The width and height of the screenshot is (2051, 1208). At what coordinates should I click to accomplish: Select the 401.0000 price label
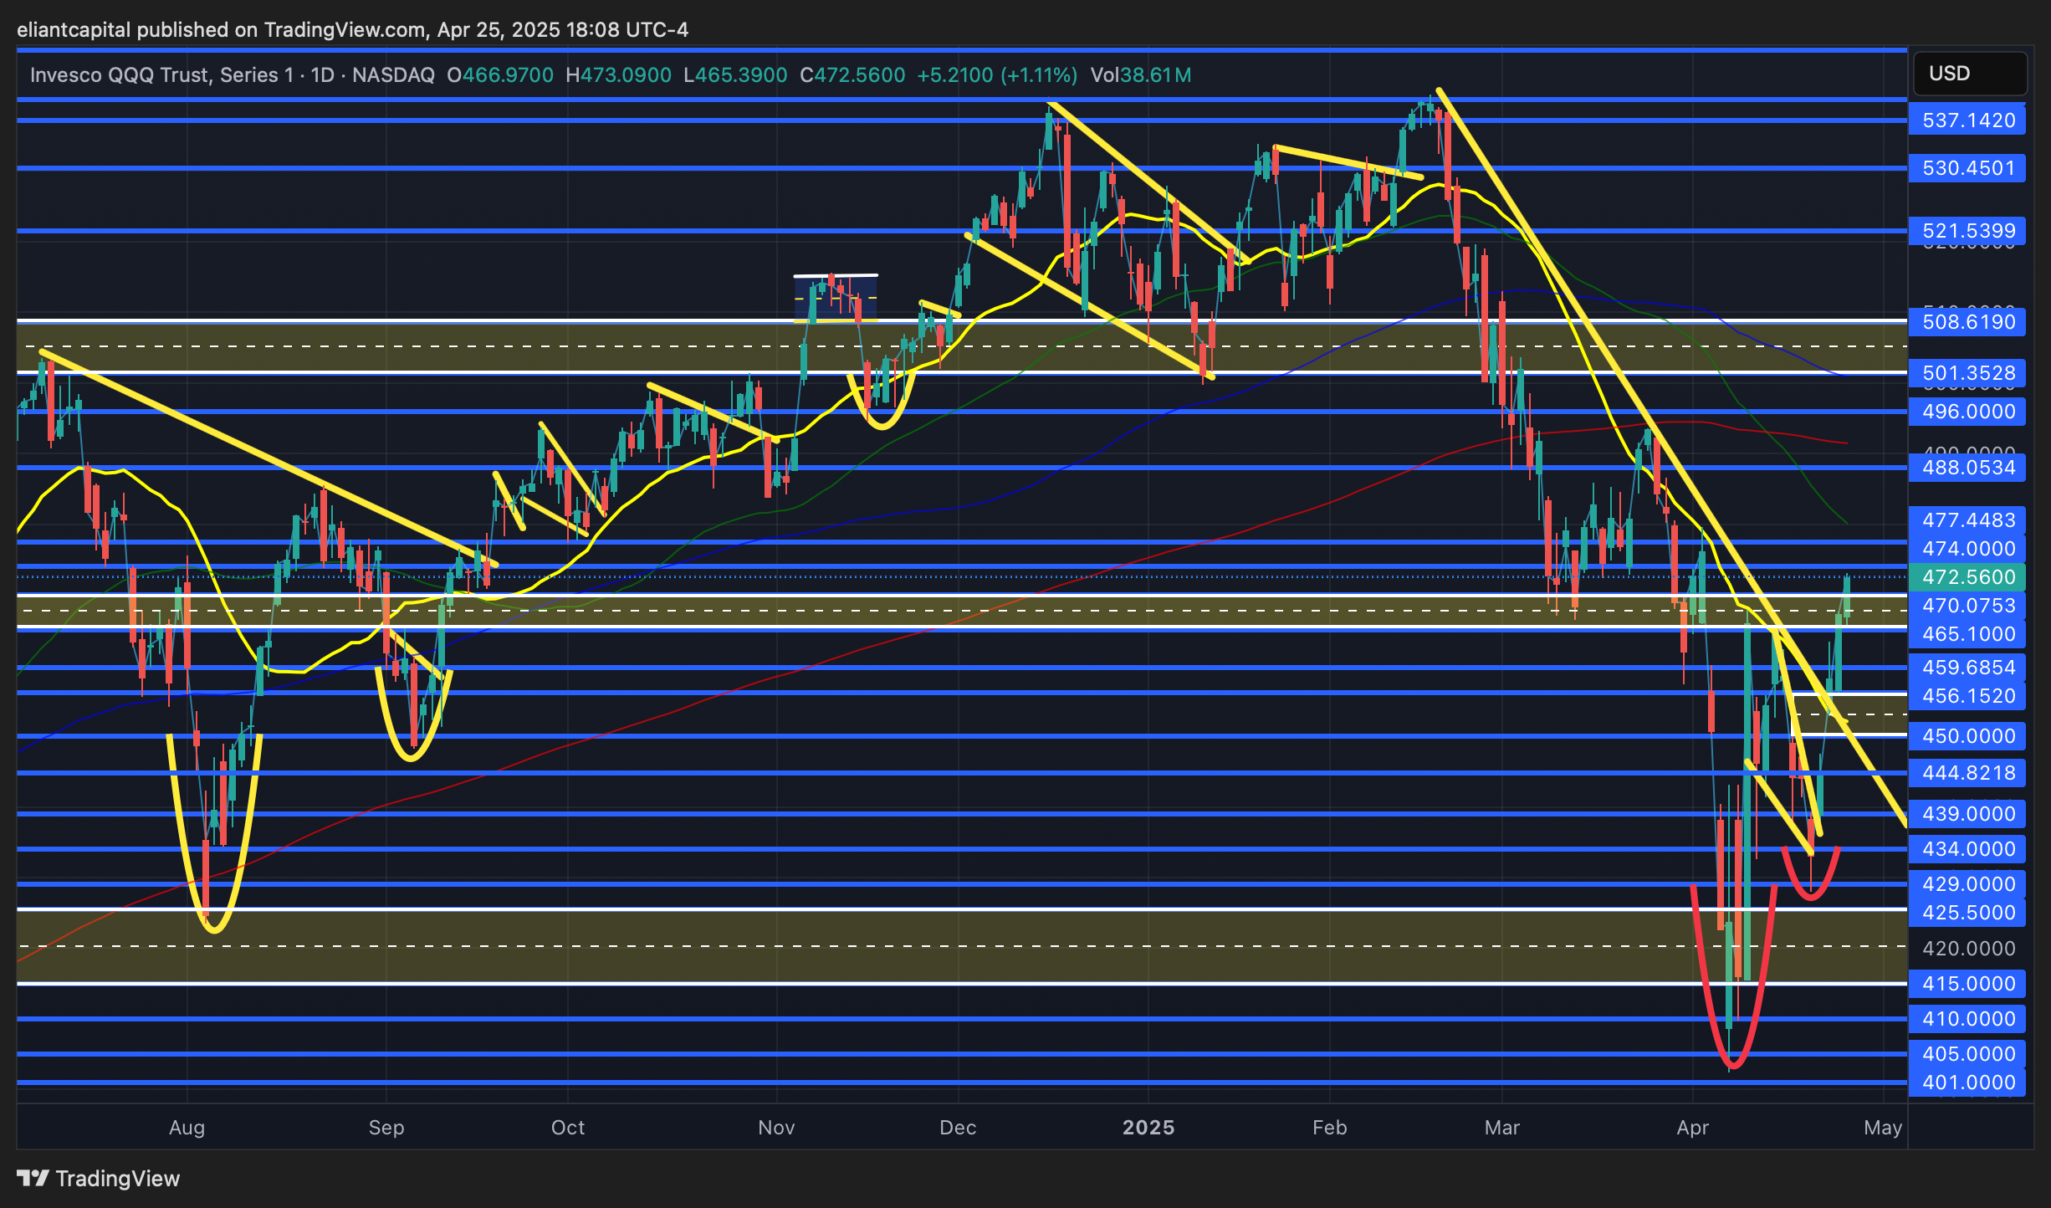click(1967, 1083)
